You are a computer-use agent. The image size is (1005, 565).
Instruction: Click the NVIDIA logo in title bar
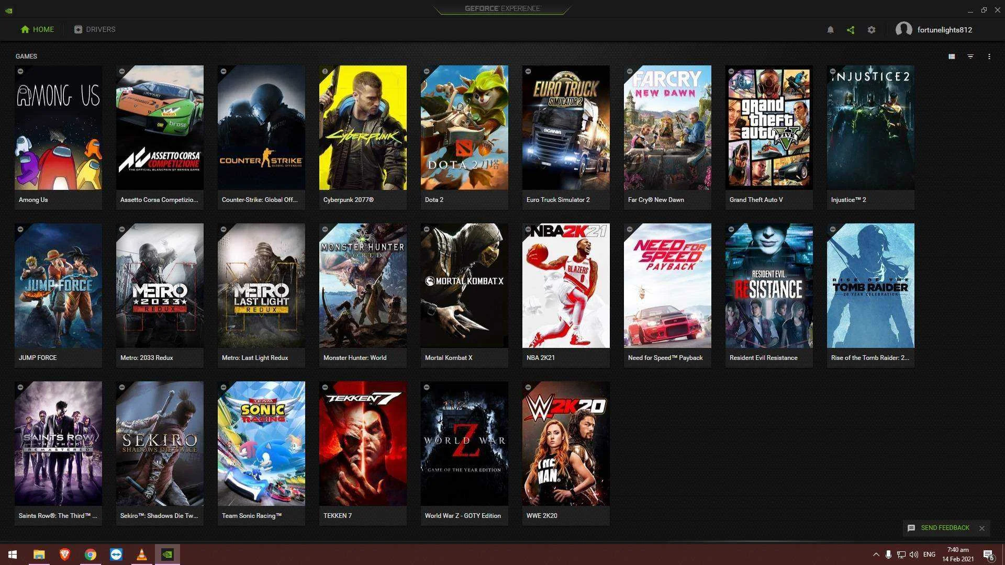(x=9, y=10)
